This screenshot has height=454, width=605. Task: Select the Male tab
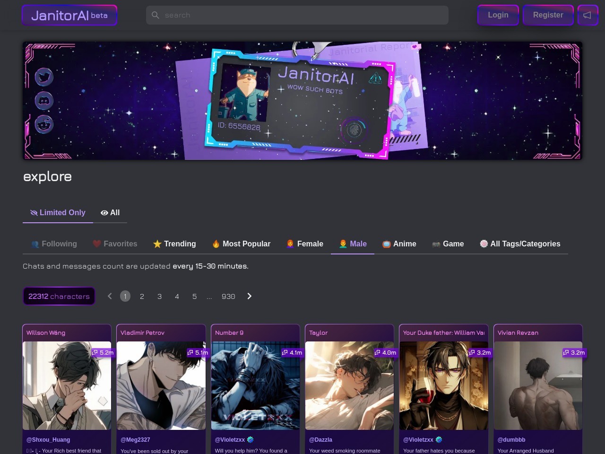(x=353, y=244)
